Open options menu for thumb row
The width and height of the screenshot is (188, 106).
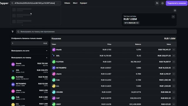174,50
